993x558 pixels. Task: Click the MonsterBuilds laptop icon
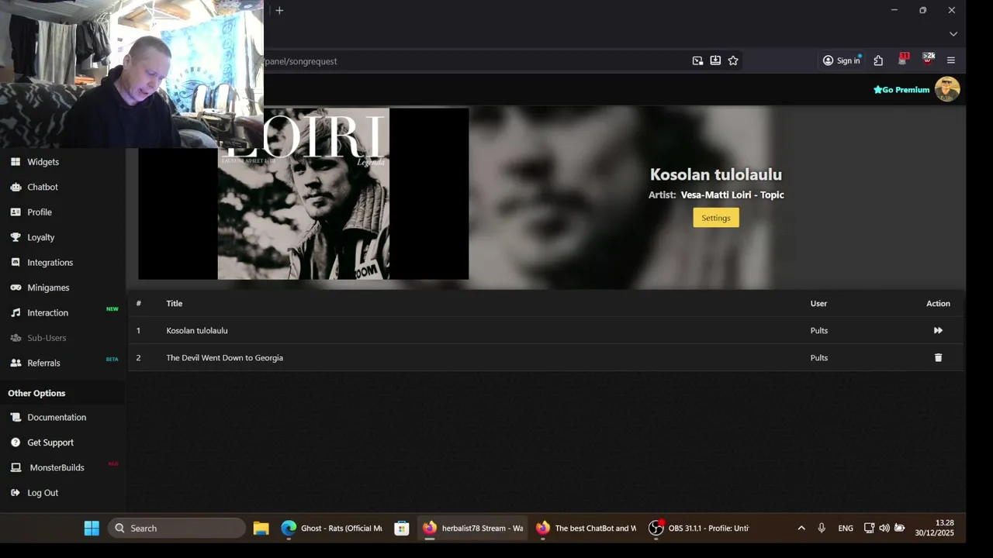[16, 467]
